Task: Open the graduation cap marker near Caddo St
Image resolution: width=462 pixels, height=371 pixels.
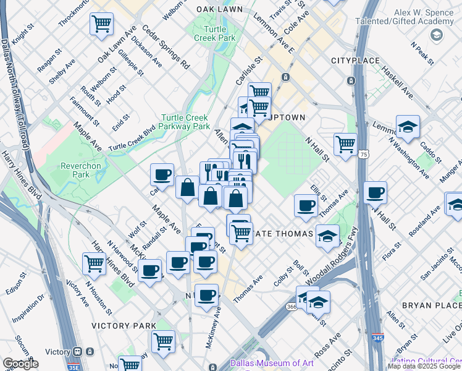Action: point(408,127)
